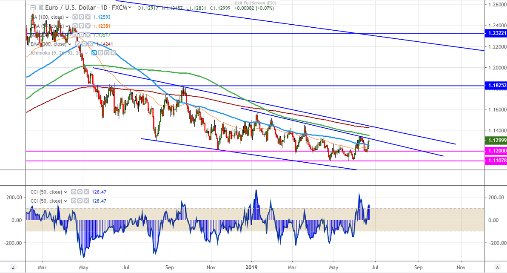The width and height of the screenshot is (507, 273).
Task: Select the 1.18252 horizontal line price label
Action: click(496, 86)
